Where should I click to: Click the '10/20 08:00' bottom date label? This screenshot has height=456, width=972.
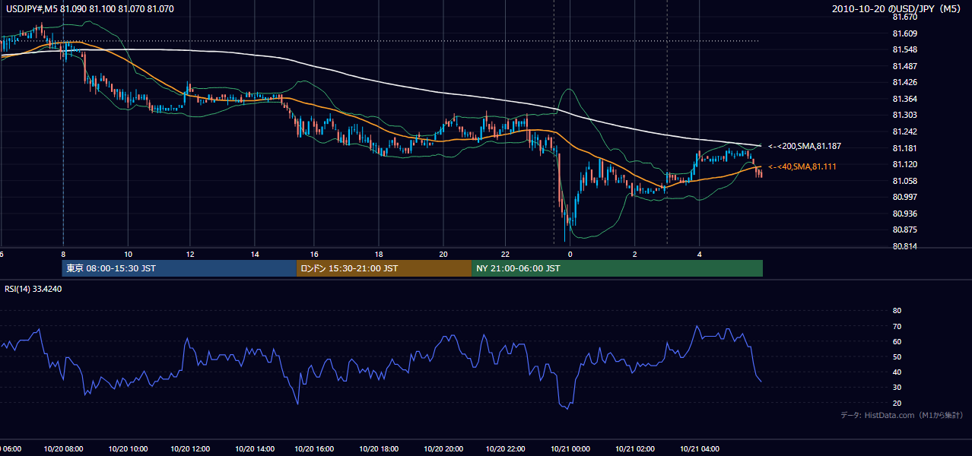point(63,449)
